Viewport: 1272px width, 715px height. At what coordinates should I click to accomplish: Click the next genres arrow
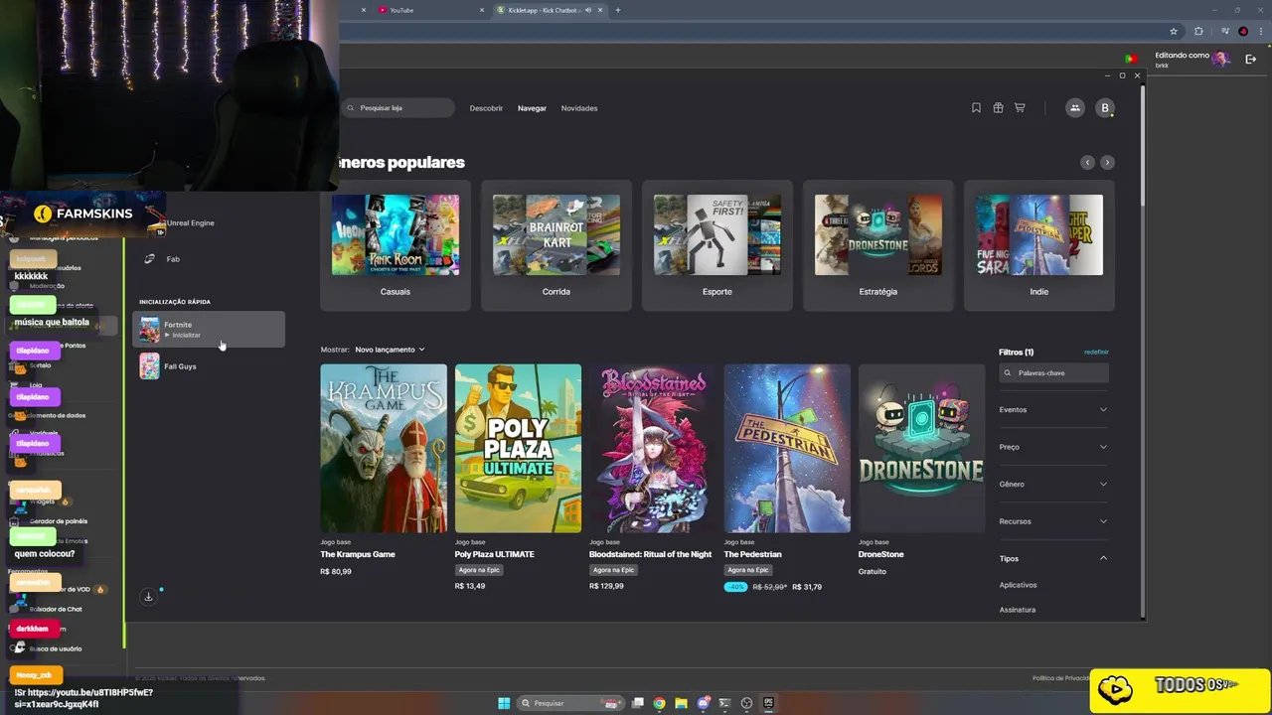pyautogui.click(x=1107, y=162)
